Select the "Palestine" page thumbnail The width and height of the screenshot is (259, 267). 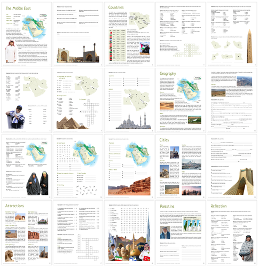coord(180,233)
